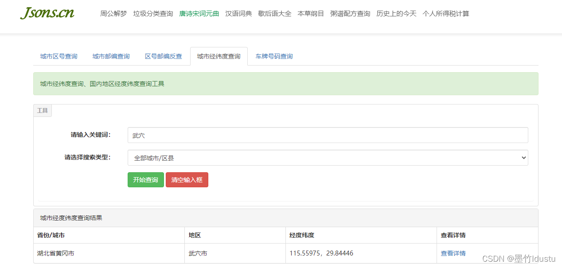Switch to the 区号邮编反查 tab
The image size is (562, 267).
coord(163,56)
